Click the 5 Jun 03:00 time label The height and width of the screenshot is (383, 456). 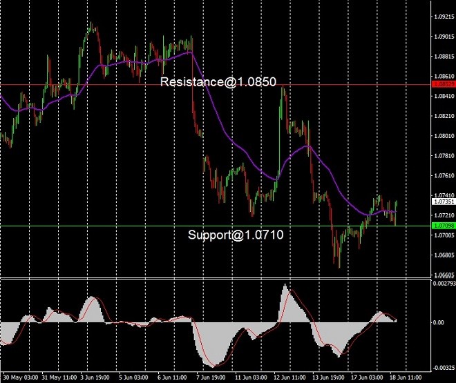[133, 377]
